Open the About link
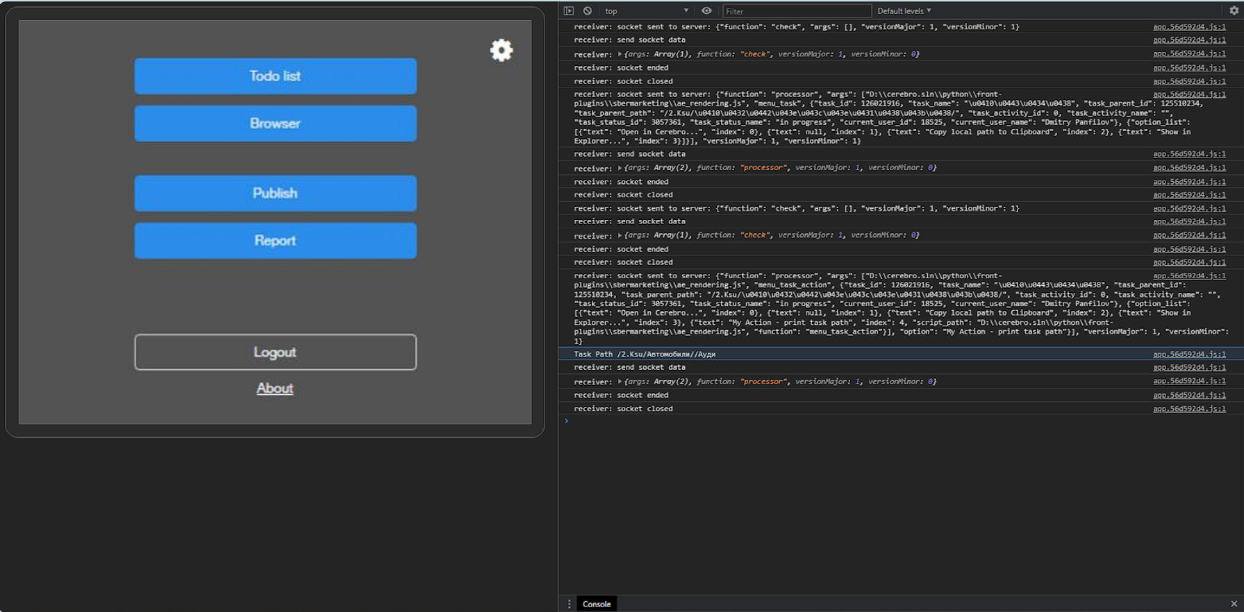This screenshot has height=612, width=1244. coord(275,389)
